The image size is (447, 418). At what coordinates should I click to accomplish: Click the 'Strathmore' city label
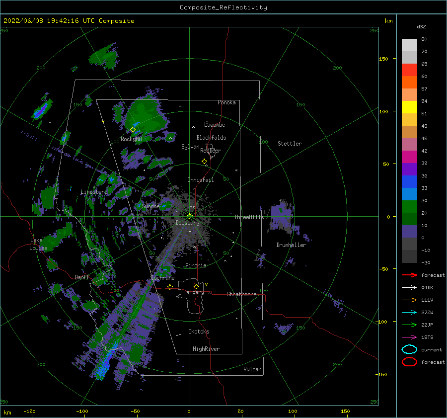point(241,294)
